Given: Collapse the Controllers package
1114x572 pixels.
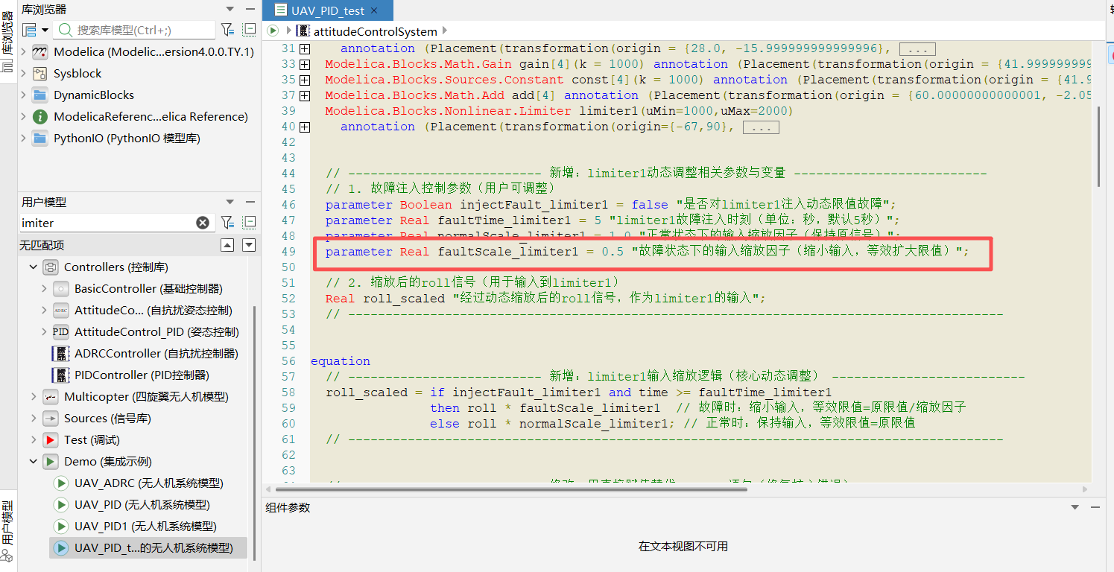Looking at the screenshot, I should point(34,267).
